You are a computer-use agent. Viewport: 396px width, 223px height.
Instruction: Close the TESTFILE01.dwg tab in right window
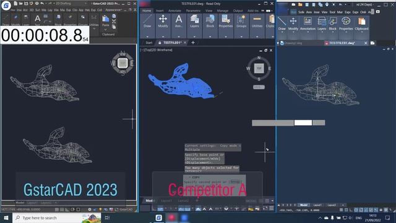(366, 43)
